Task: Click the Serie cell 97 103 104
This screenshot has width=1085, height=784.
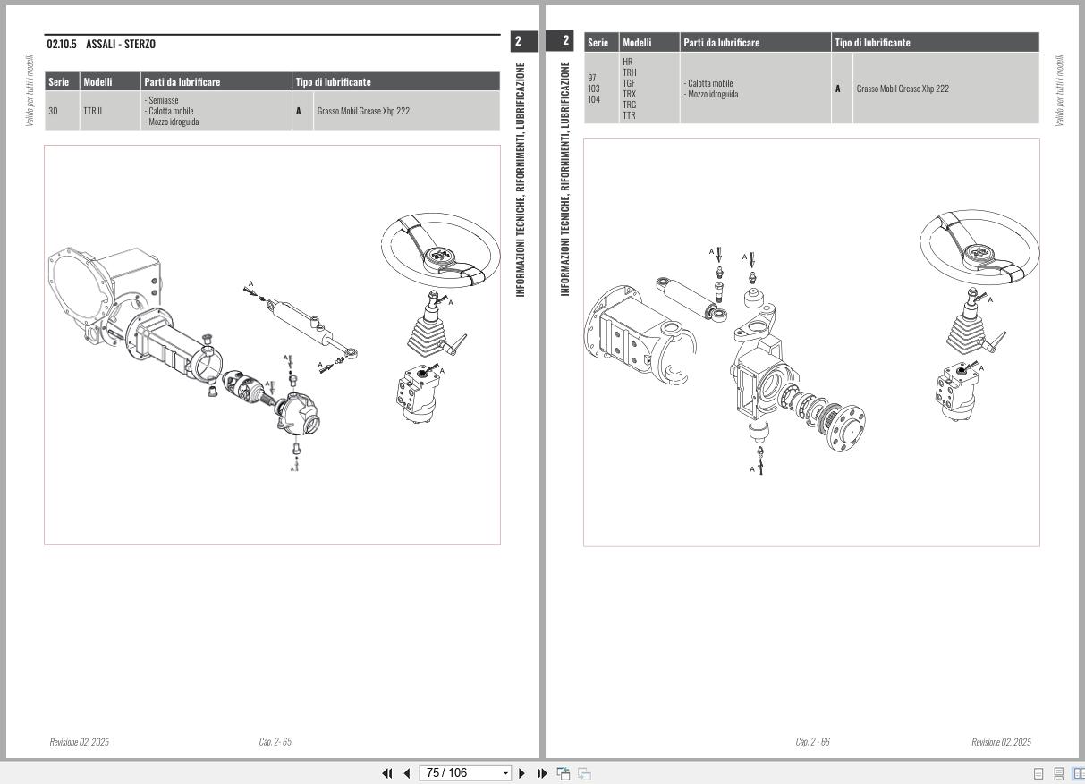Action: point(601,89)
